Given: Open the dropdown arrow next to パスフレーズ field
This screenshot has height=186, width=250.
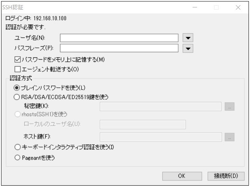Looking at the screenshot, I should click(x=188, y=48).
